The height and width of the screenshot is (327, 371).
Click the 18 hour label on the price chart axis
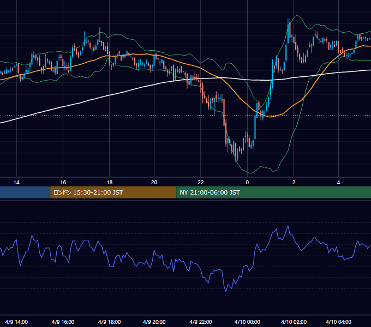pos(110,183)
